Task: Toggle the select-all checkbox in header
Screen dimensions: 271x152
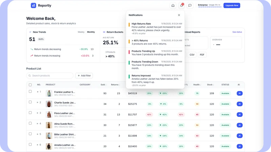Action: coord(30,85)
